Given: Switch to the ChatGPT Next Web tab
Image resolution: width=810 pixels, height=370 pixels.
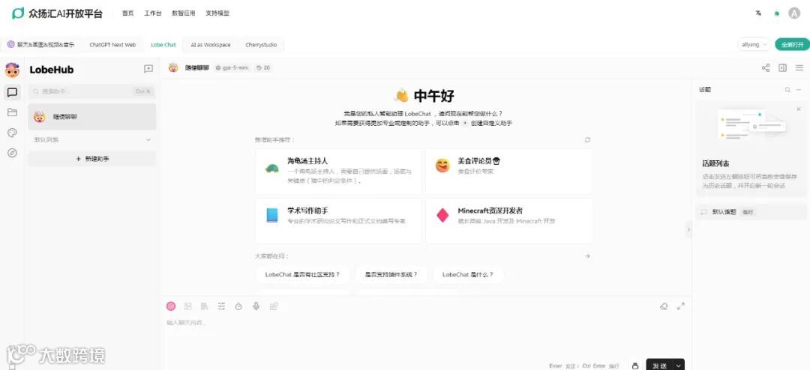Looking at the screenshot, I should point(112,45).
